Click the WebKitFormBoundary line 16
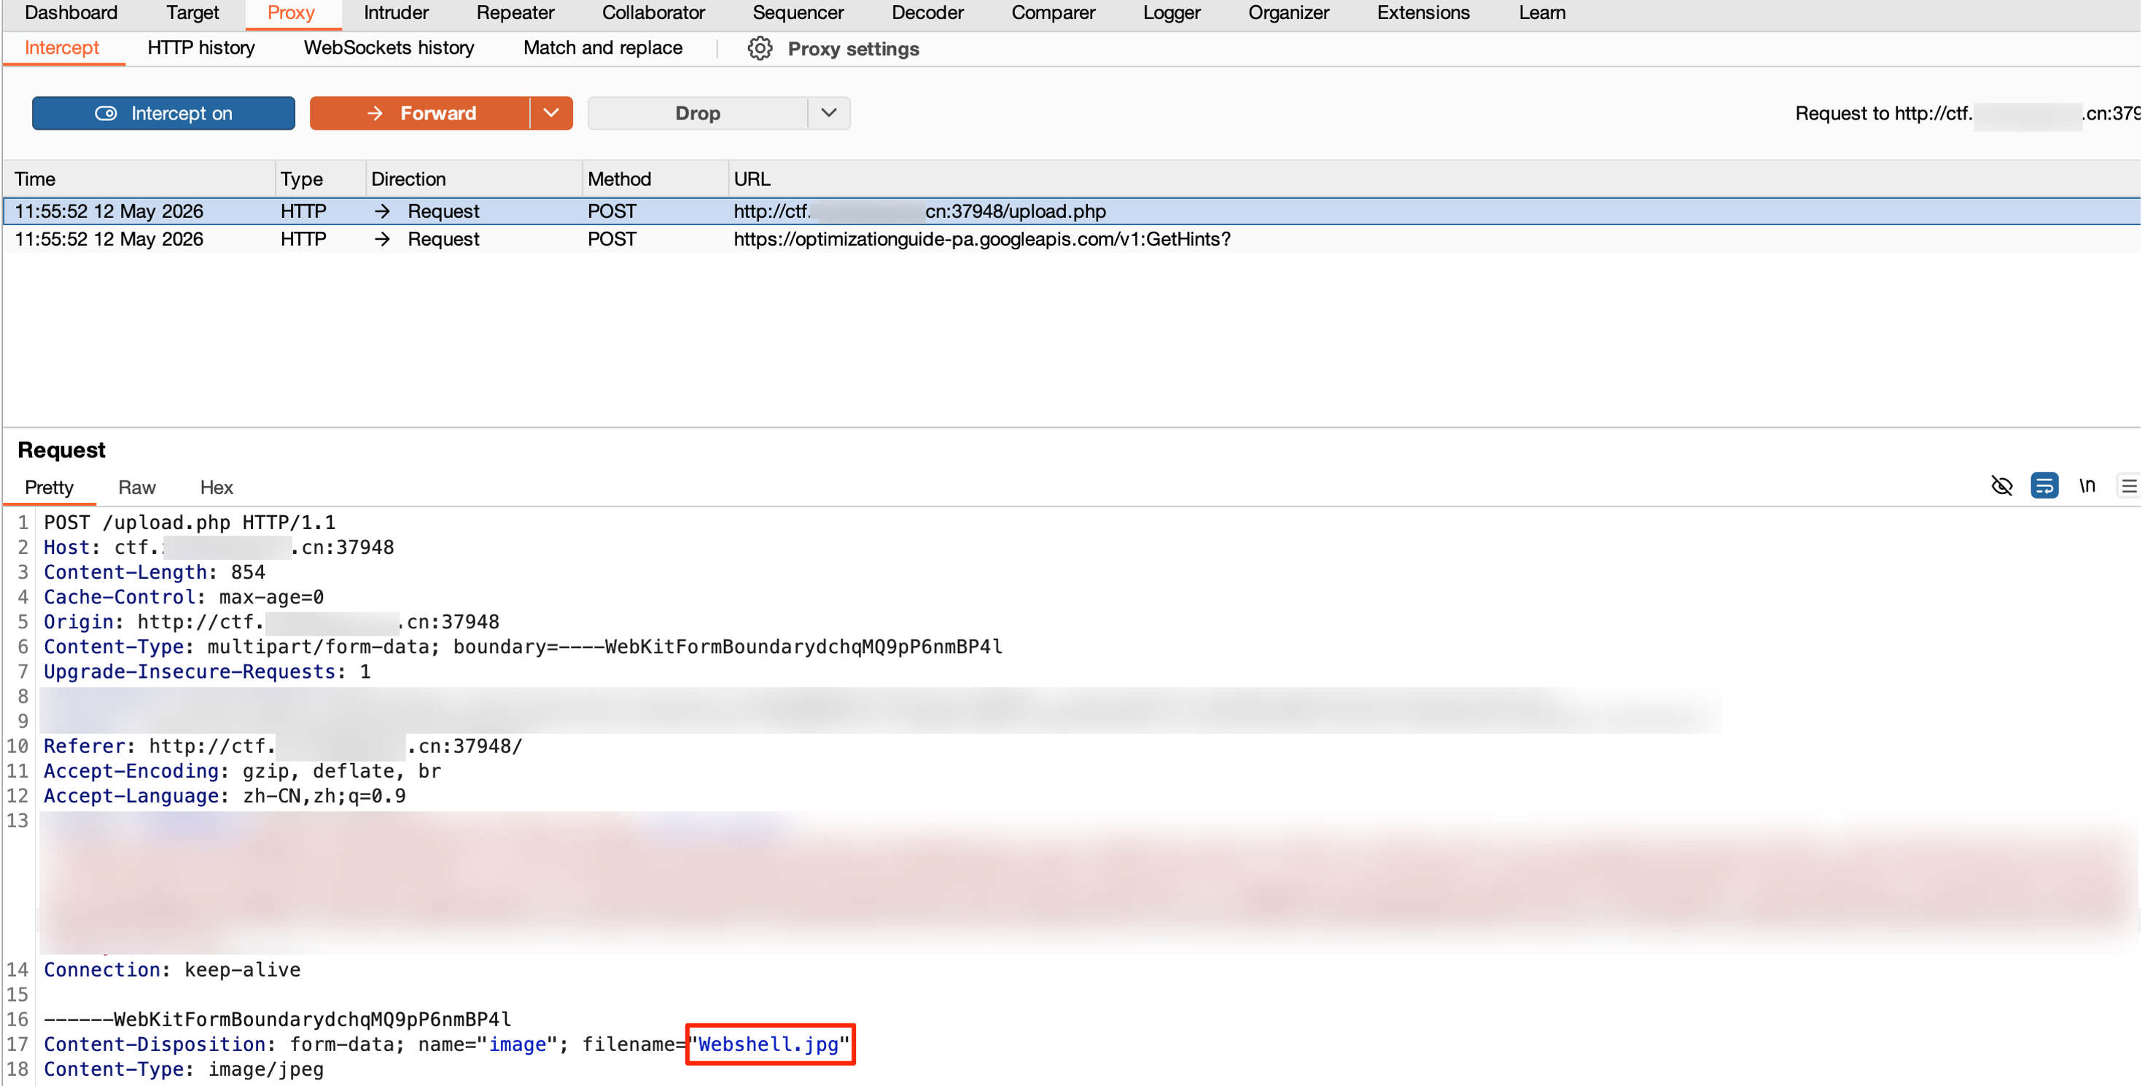This screenshot has height=1086, width=2145. 277,1020
